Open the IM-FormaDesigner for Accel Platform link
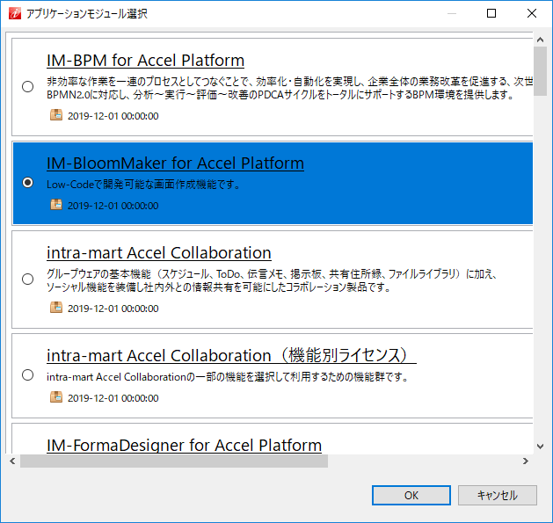Screen dimensions: 553x523 click(x=184, y=445)
